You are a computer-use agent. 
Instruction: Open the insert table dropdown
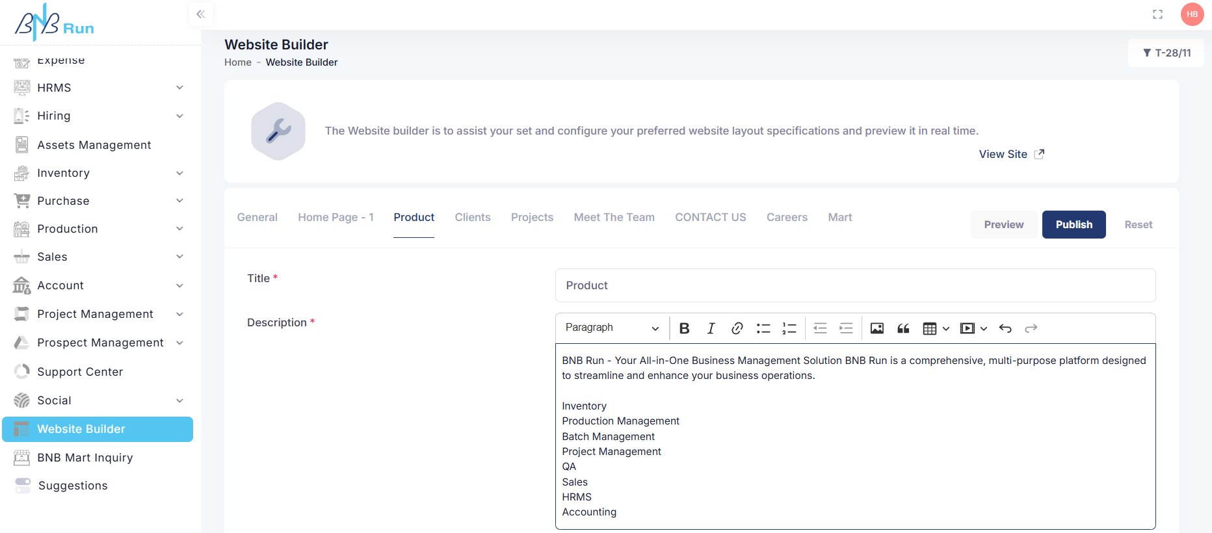click(x=936, y=328)
